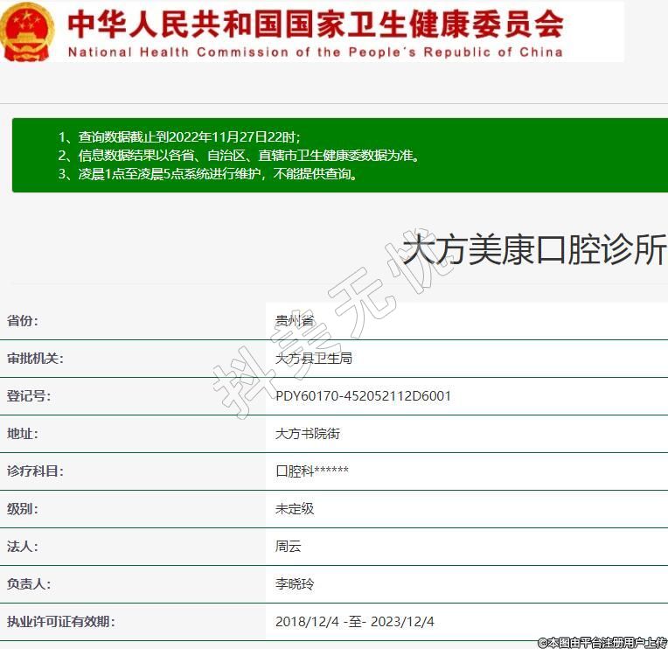Viewport: 668px width, 649px height.
Task: Click the clinic name heading 大方美康口腔诊所
Action: click(x=533, y=250)
